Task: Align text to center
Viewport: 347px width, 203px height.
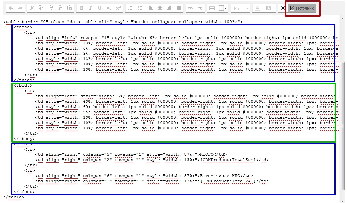Action: [x=160, y=8]
